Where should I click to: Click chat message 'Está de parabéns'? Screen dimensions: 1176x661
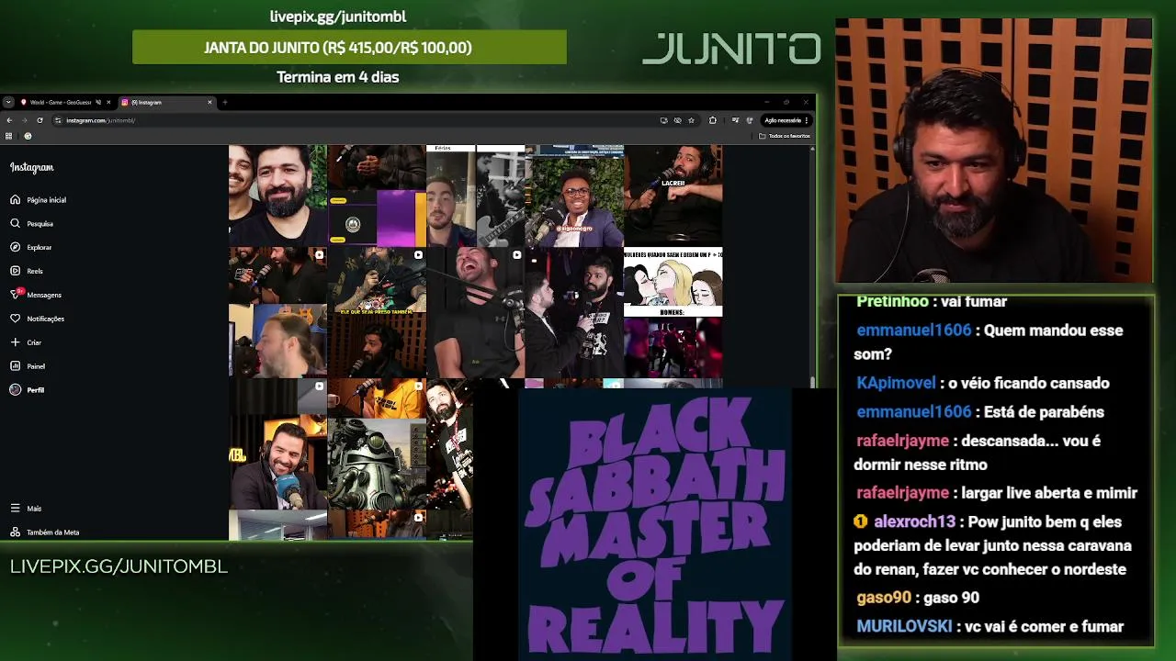pyautogui.click(x=1044, y=412)
